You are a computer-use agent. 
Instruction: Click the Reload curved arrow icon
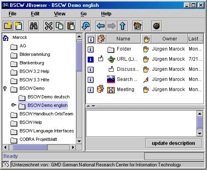click(x=86, y=26)
